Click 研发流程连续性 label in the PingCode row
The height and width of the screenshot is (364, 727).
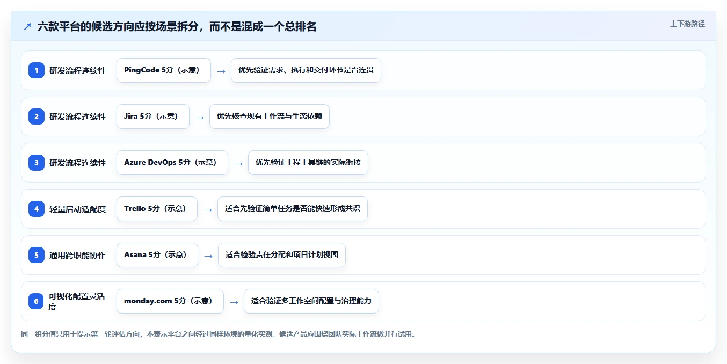pyautogui.click(x=77, y=71)
